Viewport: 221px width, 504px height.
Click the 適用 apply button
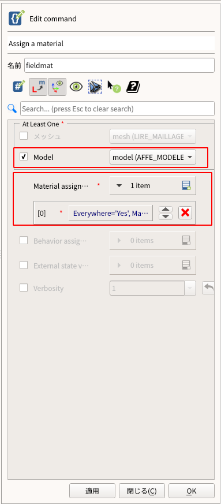click(92, 491)
